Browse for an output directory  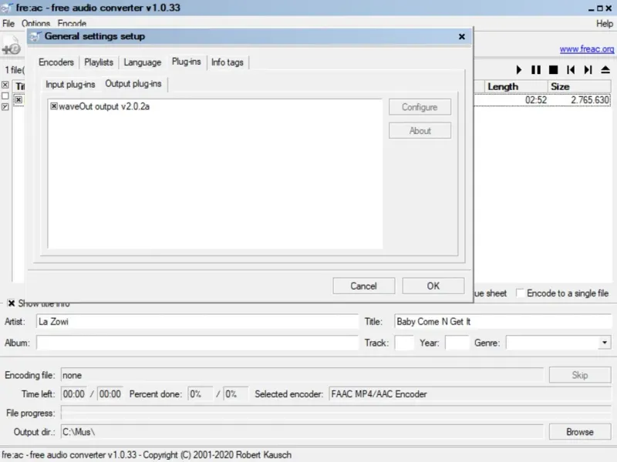point(580,432)
